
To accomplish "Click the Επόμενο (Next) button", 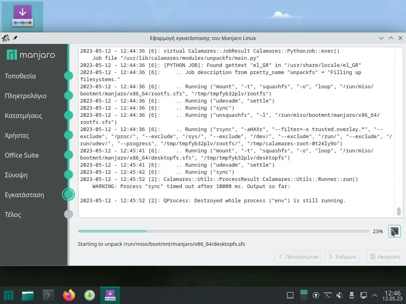I will click(x=342, y=256).
